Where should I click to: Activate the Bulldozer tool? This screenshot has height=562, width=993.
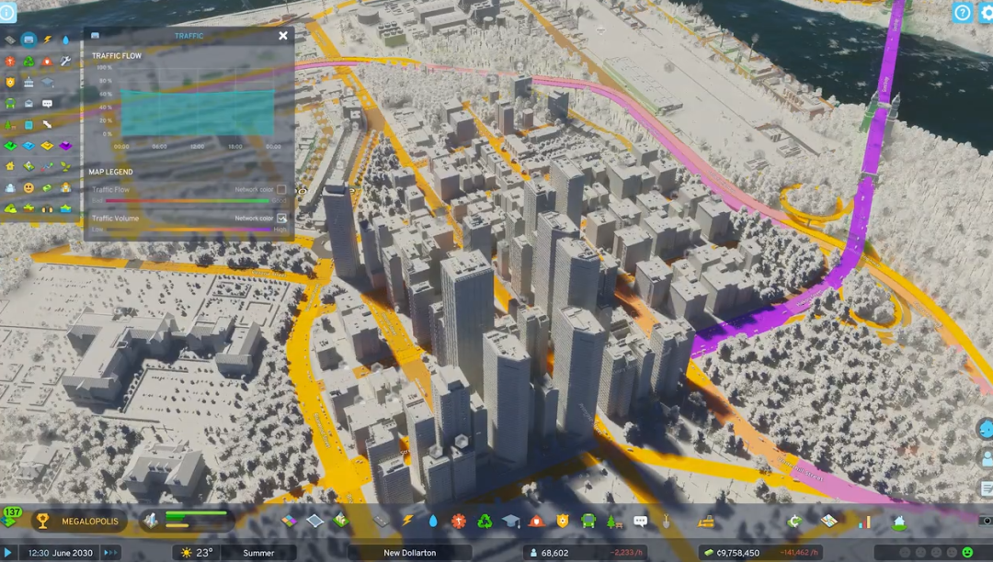tap(706, 522)
